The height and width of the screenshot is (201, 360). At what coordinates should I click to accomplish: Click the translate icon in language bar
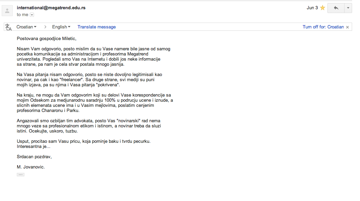(x=9, y=27)
